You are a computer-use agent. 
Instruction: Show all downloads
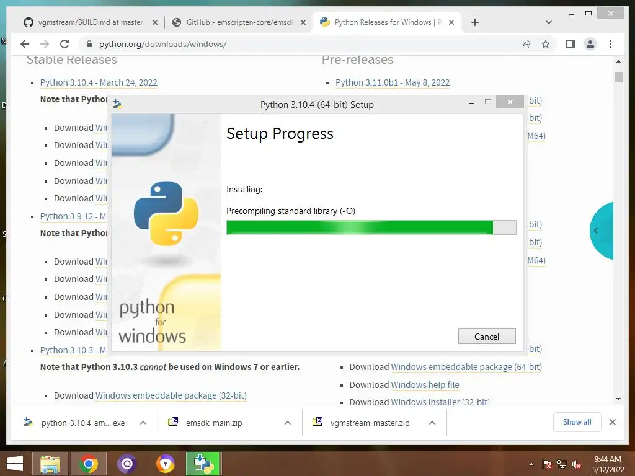tap(577, 422)
